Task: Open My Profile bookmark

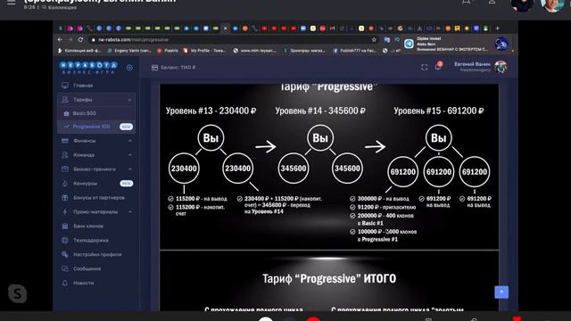Action: click(x=204, y=51)
